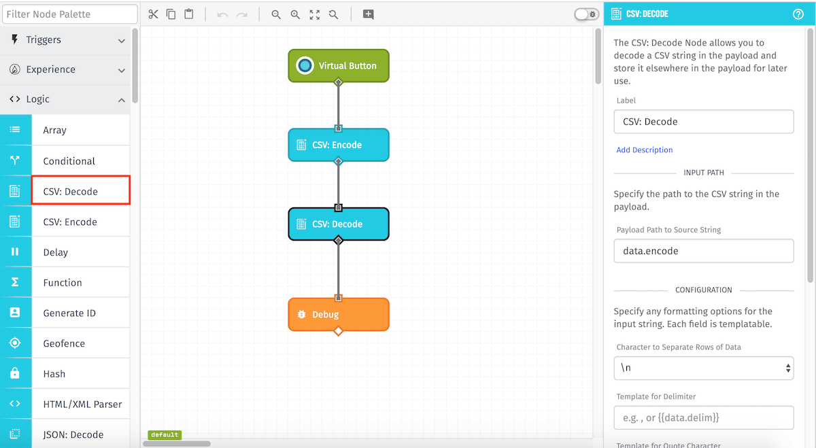This screenshot has width=816, height=448.
Task: Toggle the debug settings switch
Action: 586,14
